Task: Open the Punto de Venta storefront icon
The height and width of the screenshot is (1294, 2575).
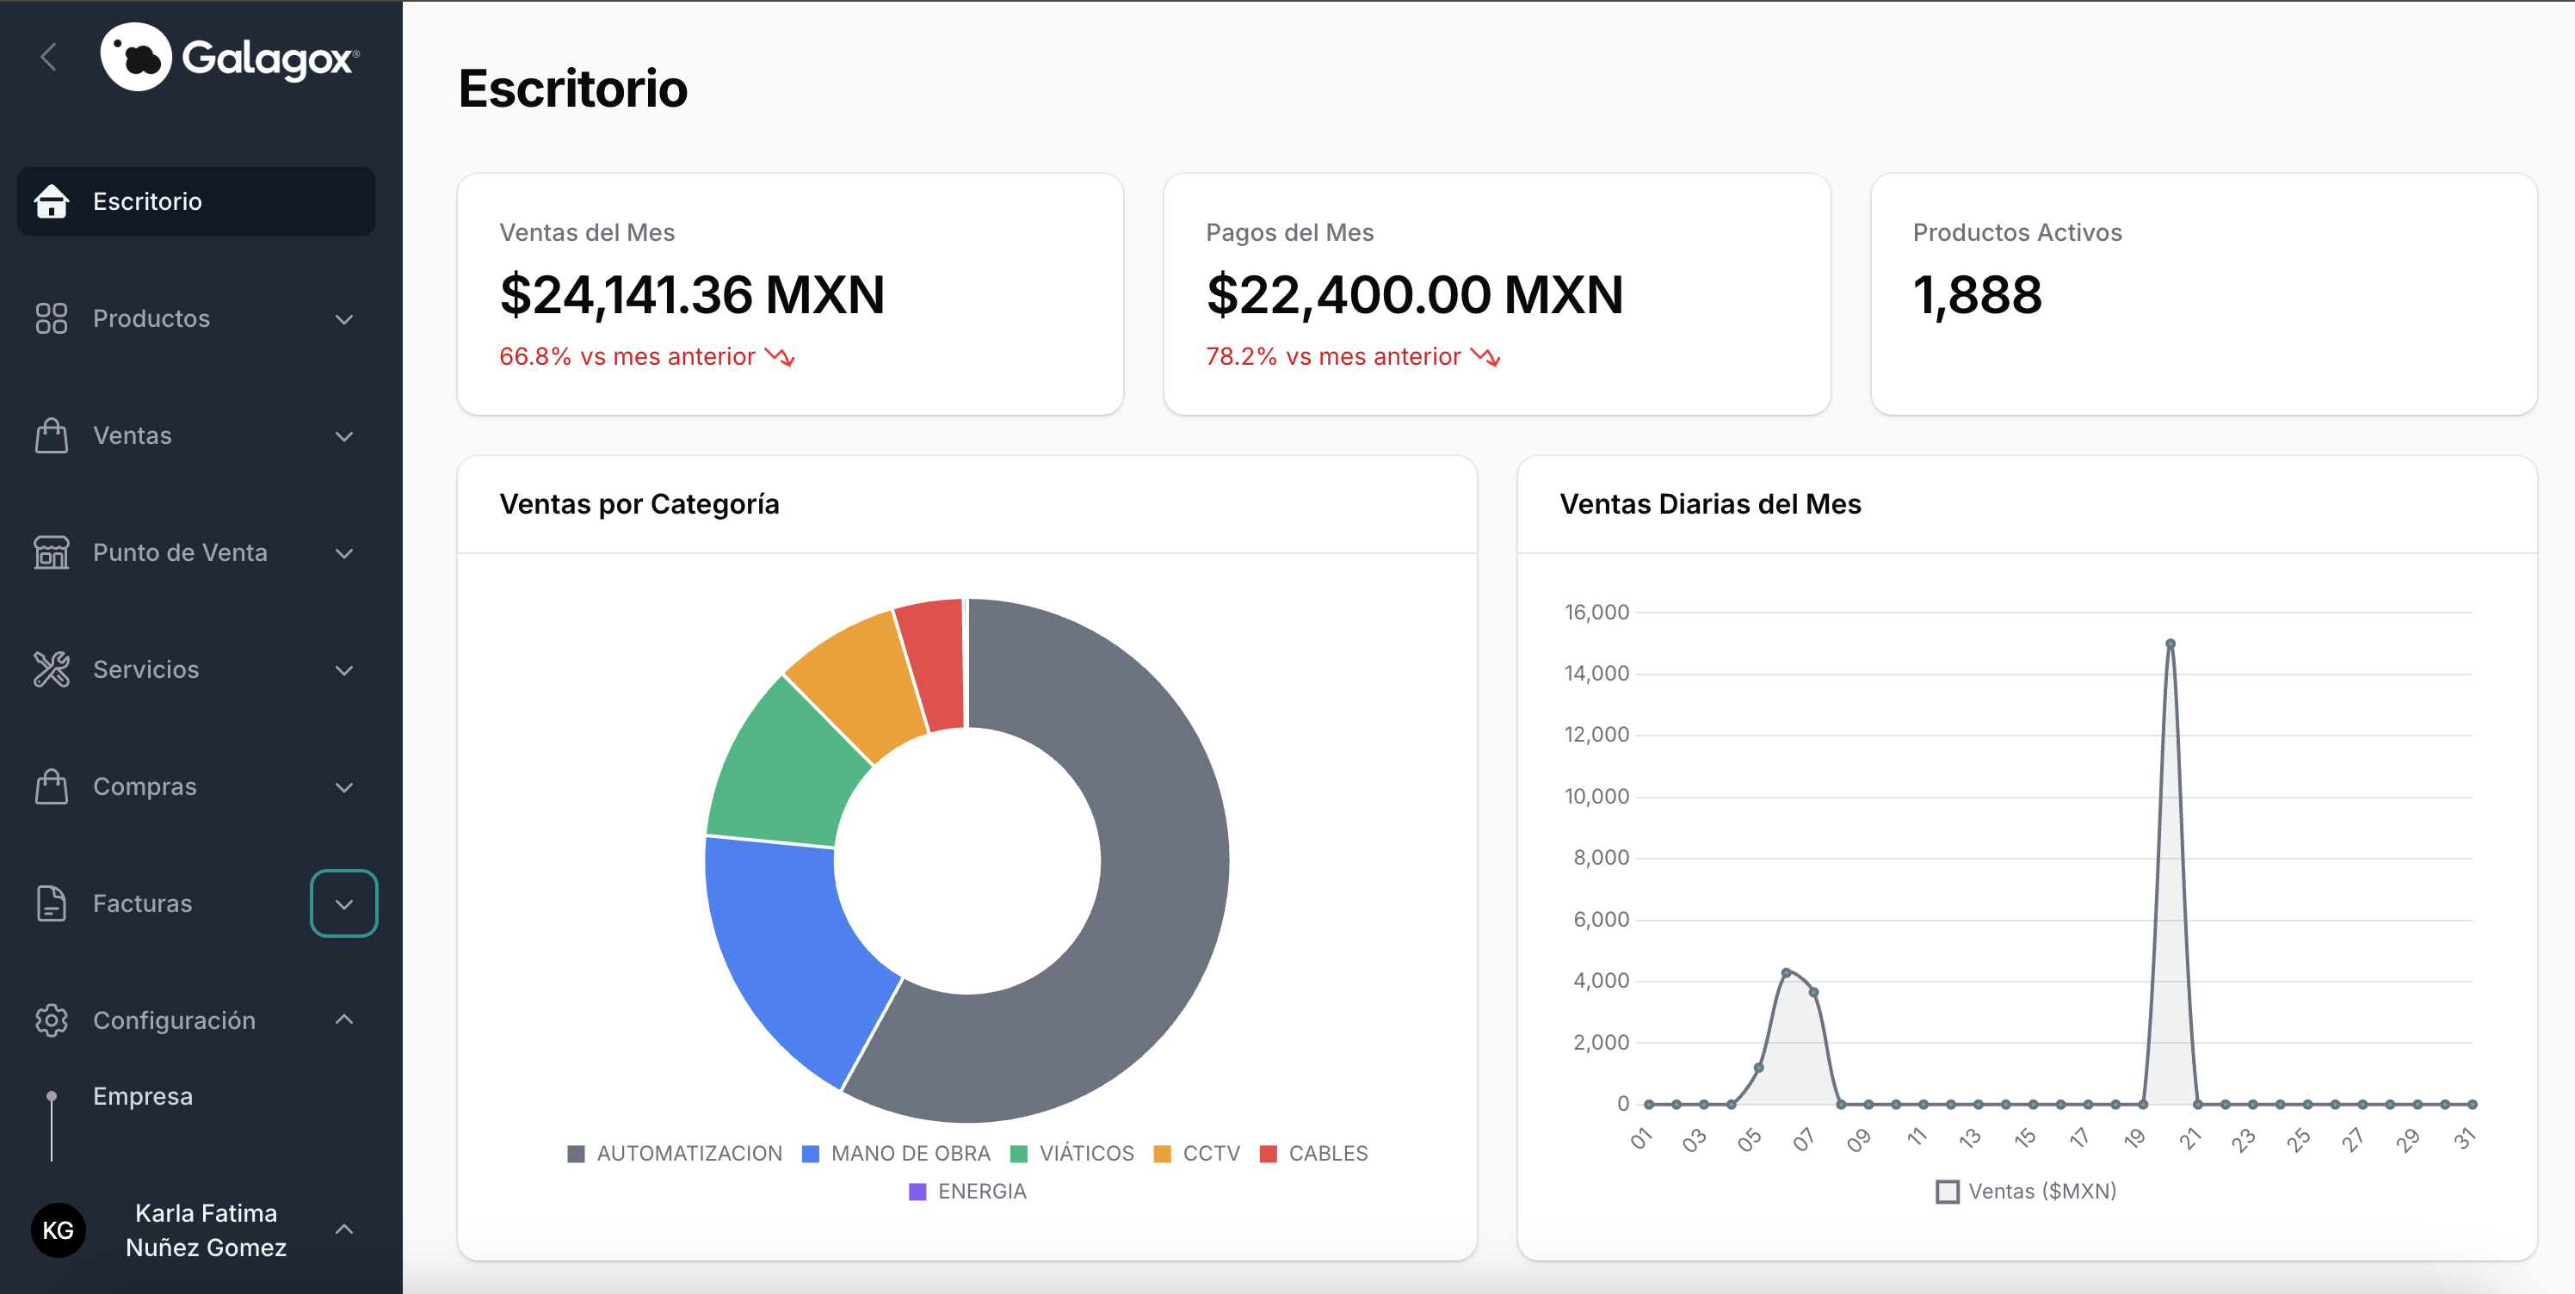Action: point(51,552)
